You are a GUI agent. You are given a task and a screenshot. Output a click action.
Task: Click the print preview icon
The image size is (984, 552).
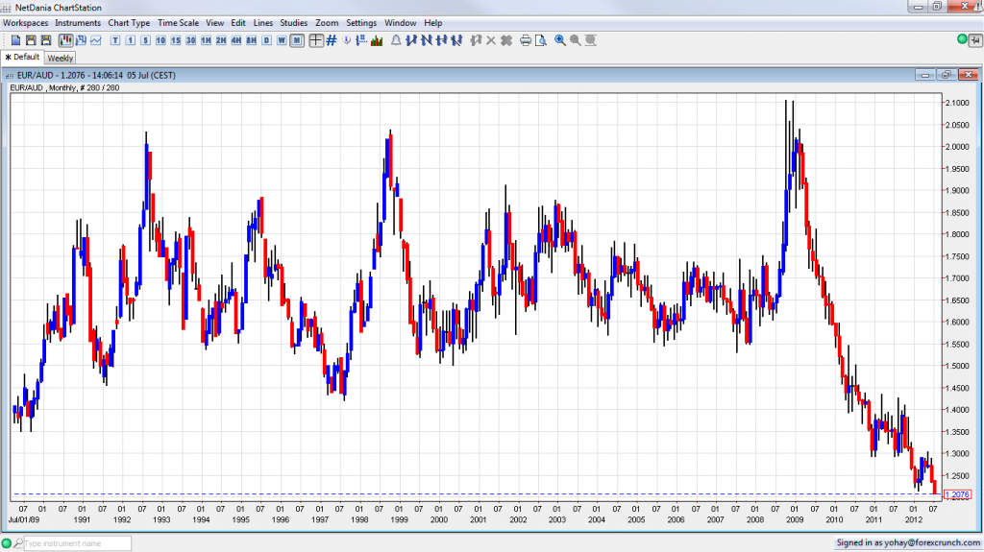click(x=540, y=40)
